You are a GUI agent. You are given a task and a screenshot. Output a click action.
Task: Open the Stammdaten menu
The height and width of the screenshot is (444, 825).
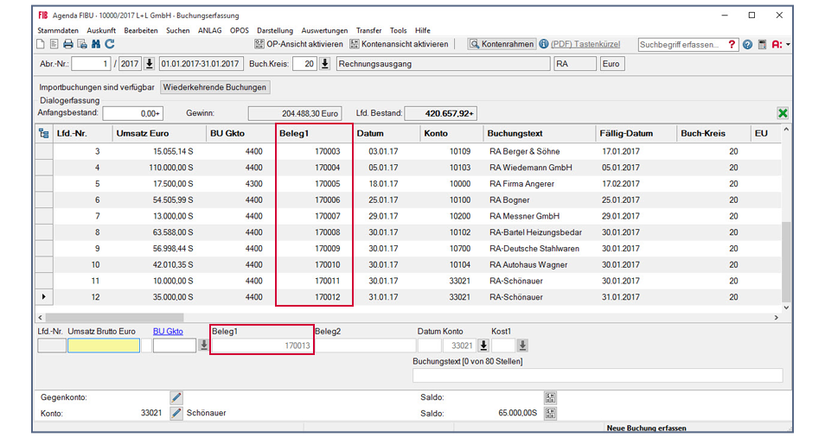click(x=58, y=30)
